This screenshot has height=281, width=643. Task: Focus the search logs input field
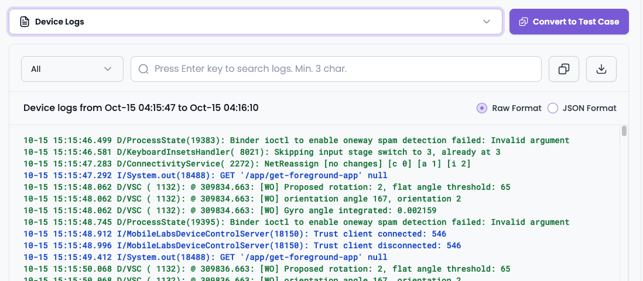336,69
